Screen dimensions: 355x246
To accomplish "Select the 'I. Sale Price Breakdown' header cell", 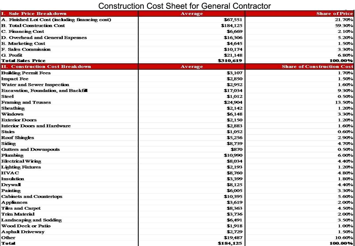I will [x=34, y=14].
